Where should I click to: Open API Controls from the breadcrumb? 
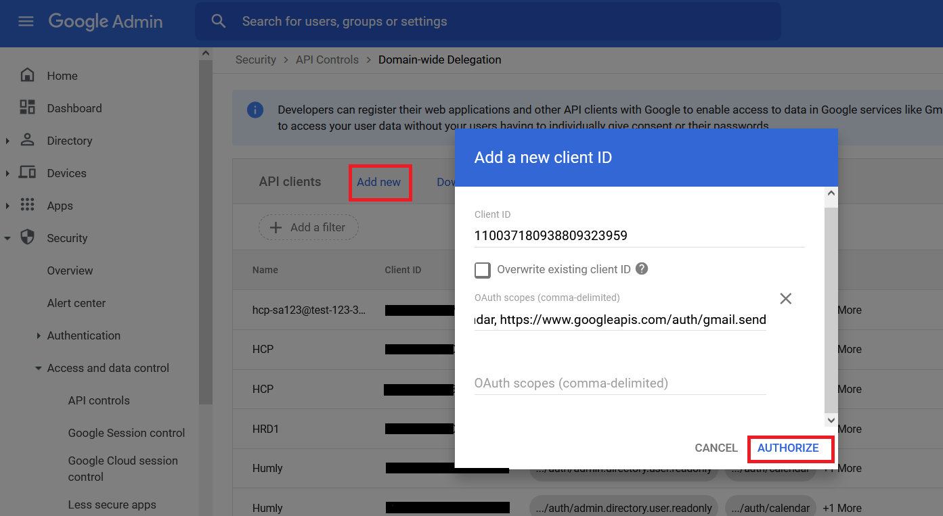tap(327, 60)
